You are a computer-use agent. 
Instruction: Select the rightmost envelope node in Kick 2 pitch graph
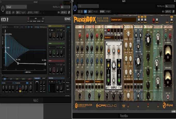[45, 64]
